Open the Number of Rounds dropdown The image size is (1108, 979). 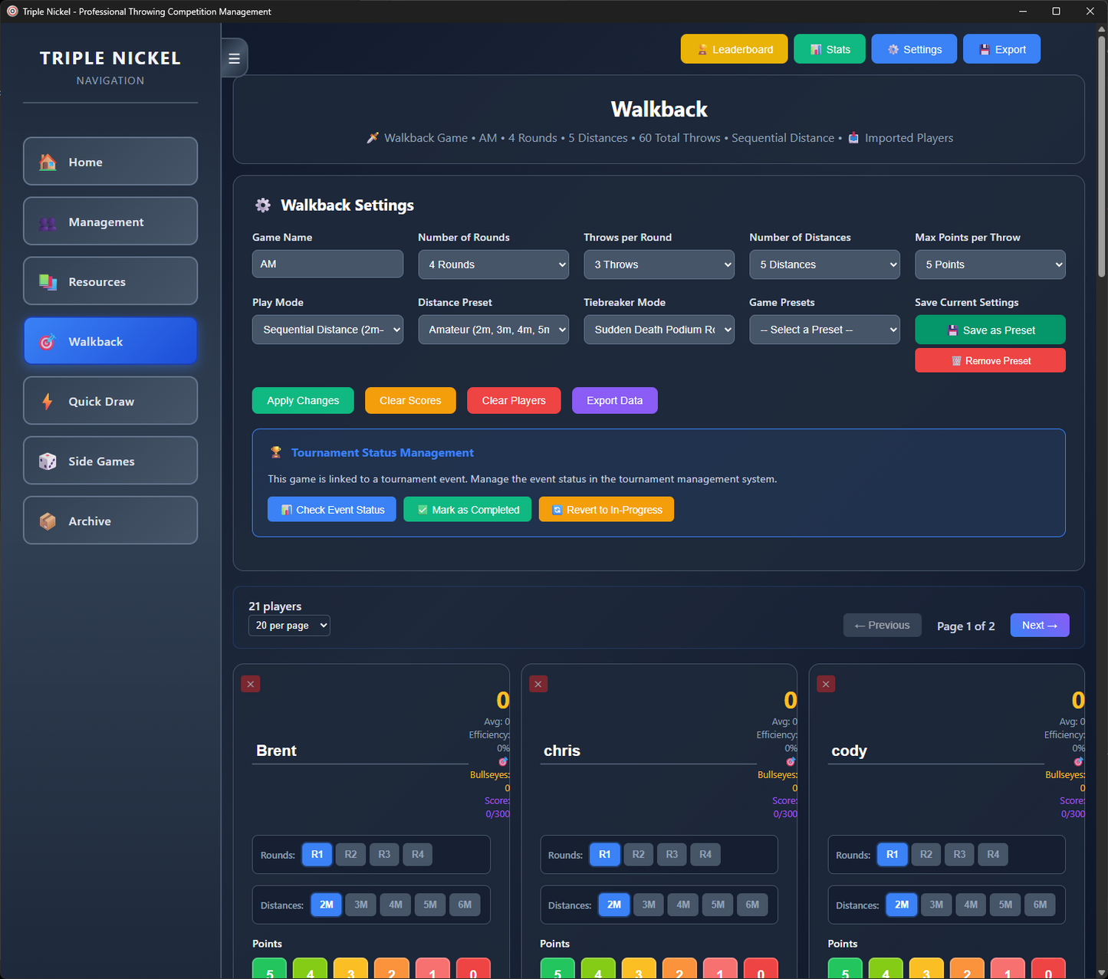pyautogui.click(x=493, y=264)
